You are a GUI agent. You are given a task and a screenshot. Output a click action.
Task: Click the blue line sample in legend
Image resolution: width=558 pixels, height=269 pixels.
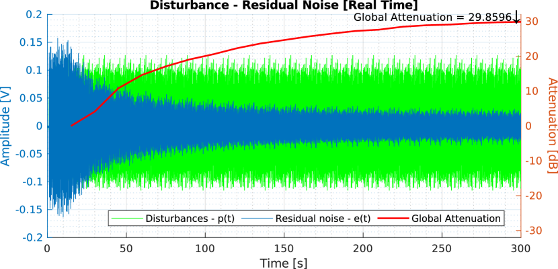click(x=257, y=219)
